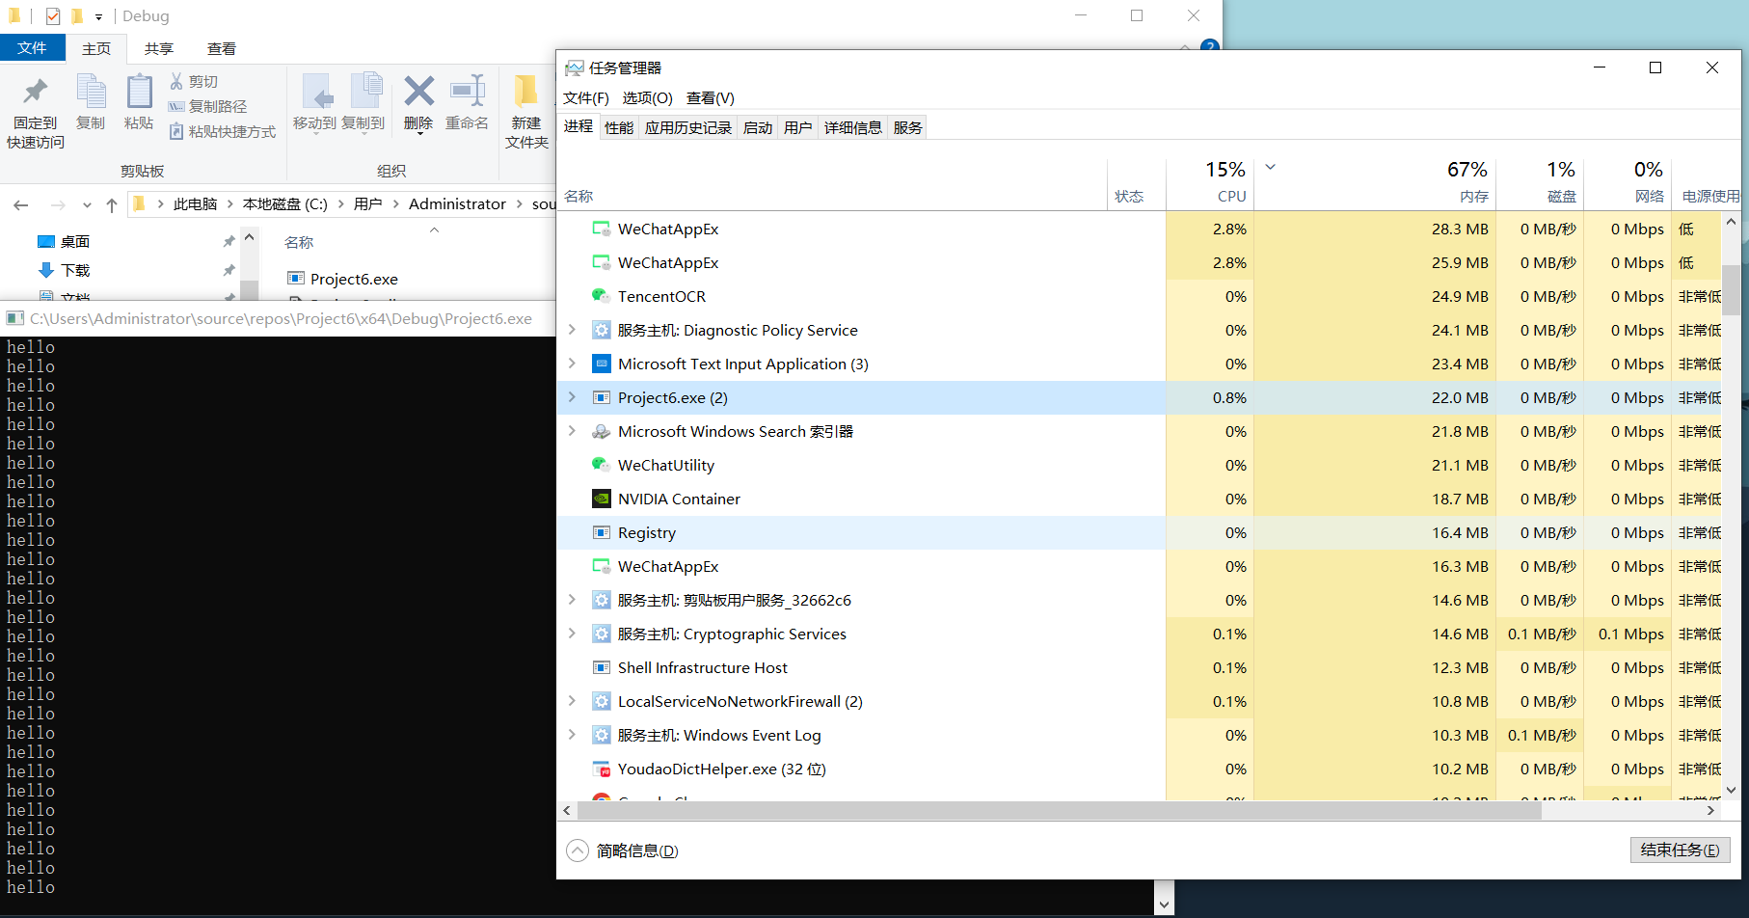The image size is (1749, 918).
Task: Open the File tab in Explorer
Action: point(32,48)
